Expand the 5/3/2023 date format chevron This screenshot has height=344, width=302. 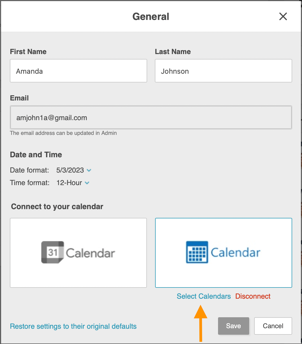click(89, 170)
